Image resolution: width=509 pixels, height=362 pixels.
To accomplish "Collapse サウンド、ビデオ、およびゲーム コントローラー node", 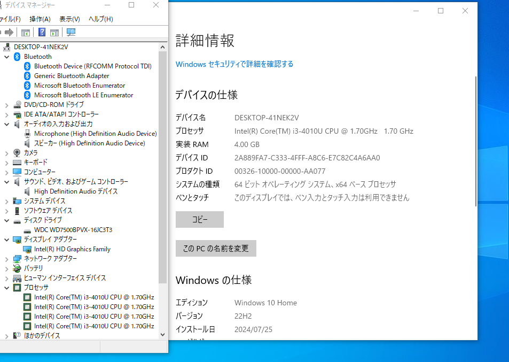I will 6,182.
